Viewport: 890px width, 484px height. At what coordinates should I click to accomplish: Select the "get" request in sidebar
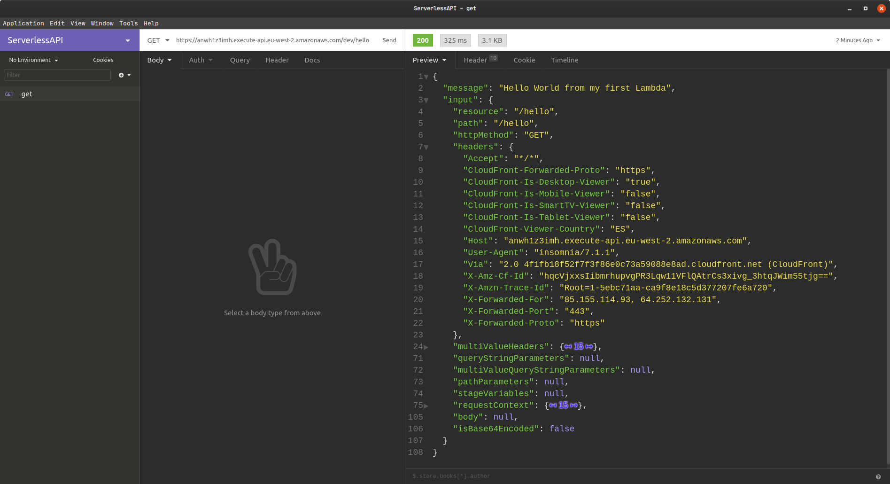(x=70, y=94)
